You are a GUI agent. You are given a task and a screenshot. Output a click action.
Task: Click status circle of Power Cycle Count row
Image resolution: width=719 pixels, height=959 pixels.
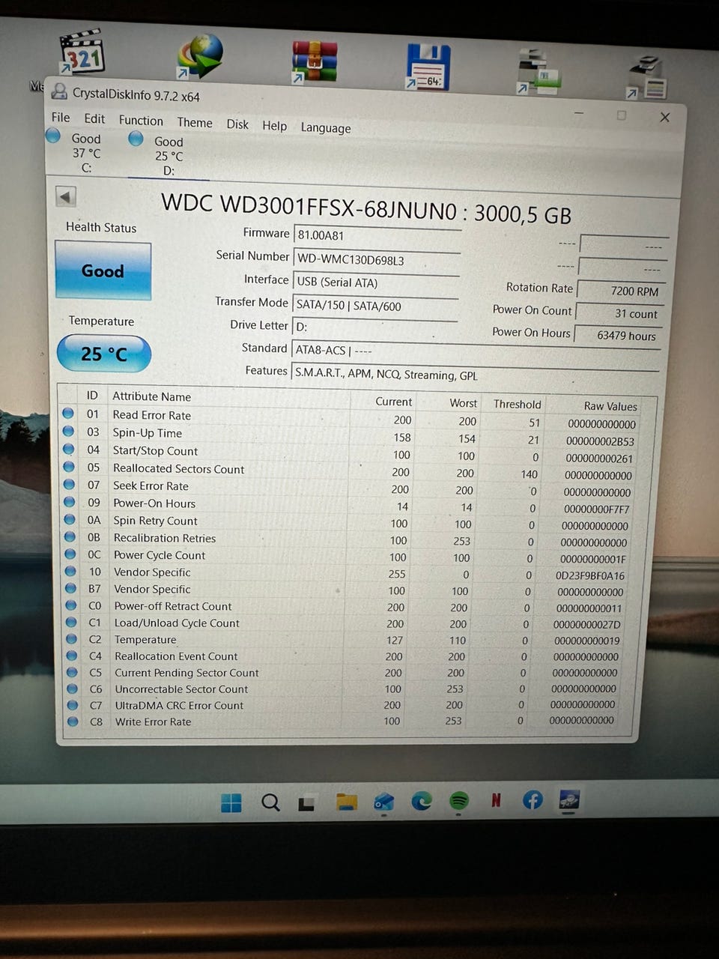pyautogui.click(x=70, y=554)
